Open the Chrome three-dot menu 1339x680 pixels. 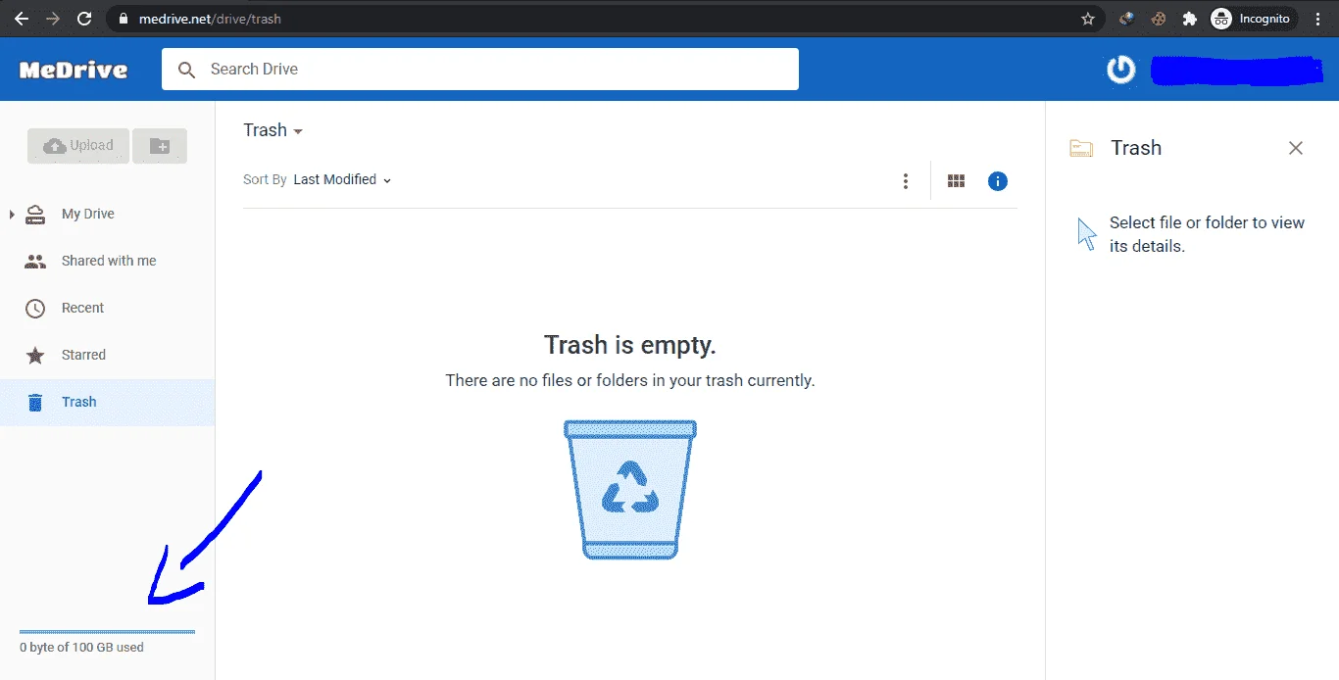[1317, 19]
